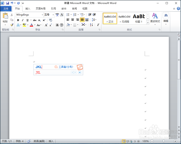This screenshot has height=144, width=181.
Task: Click the 英语(美国) language in status bar
Action: [x=39, y=141]
